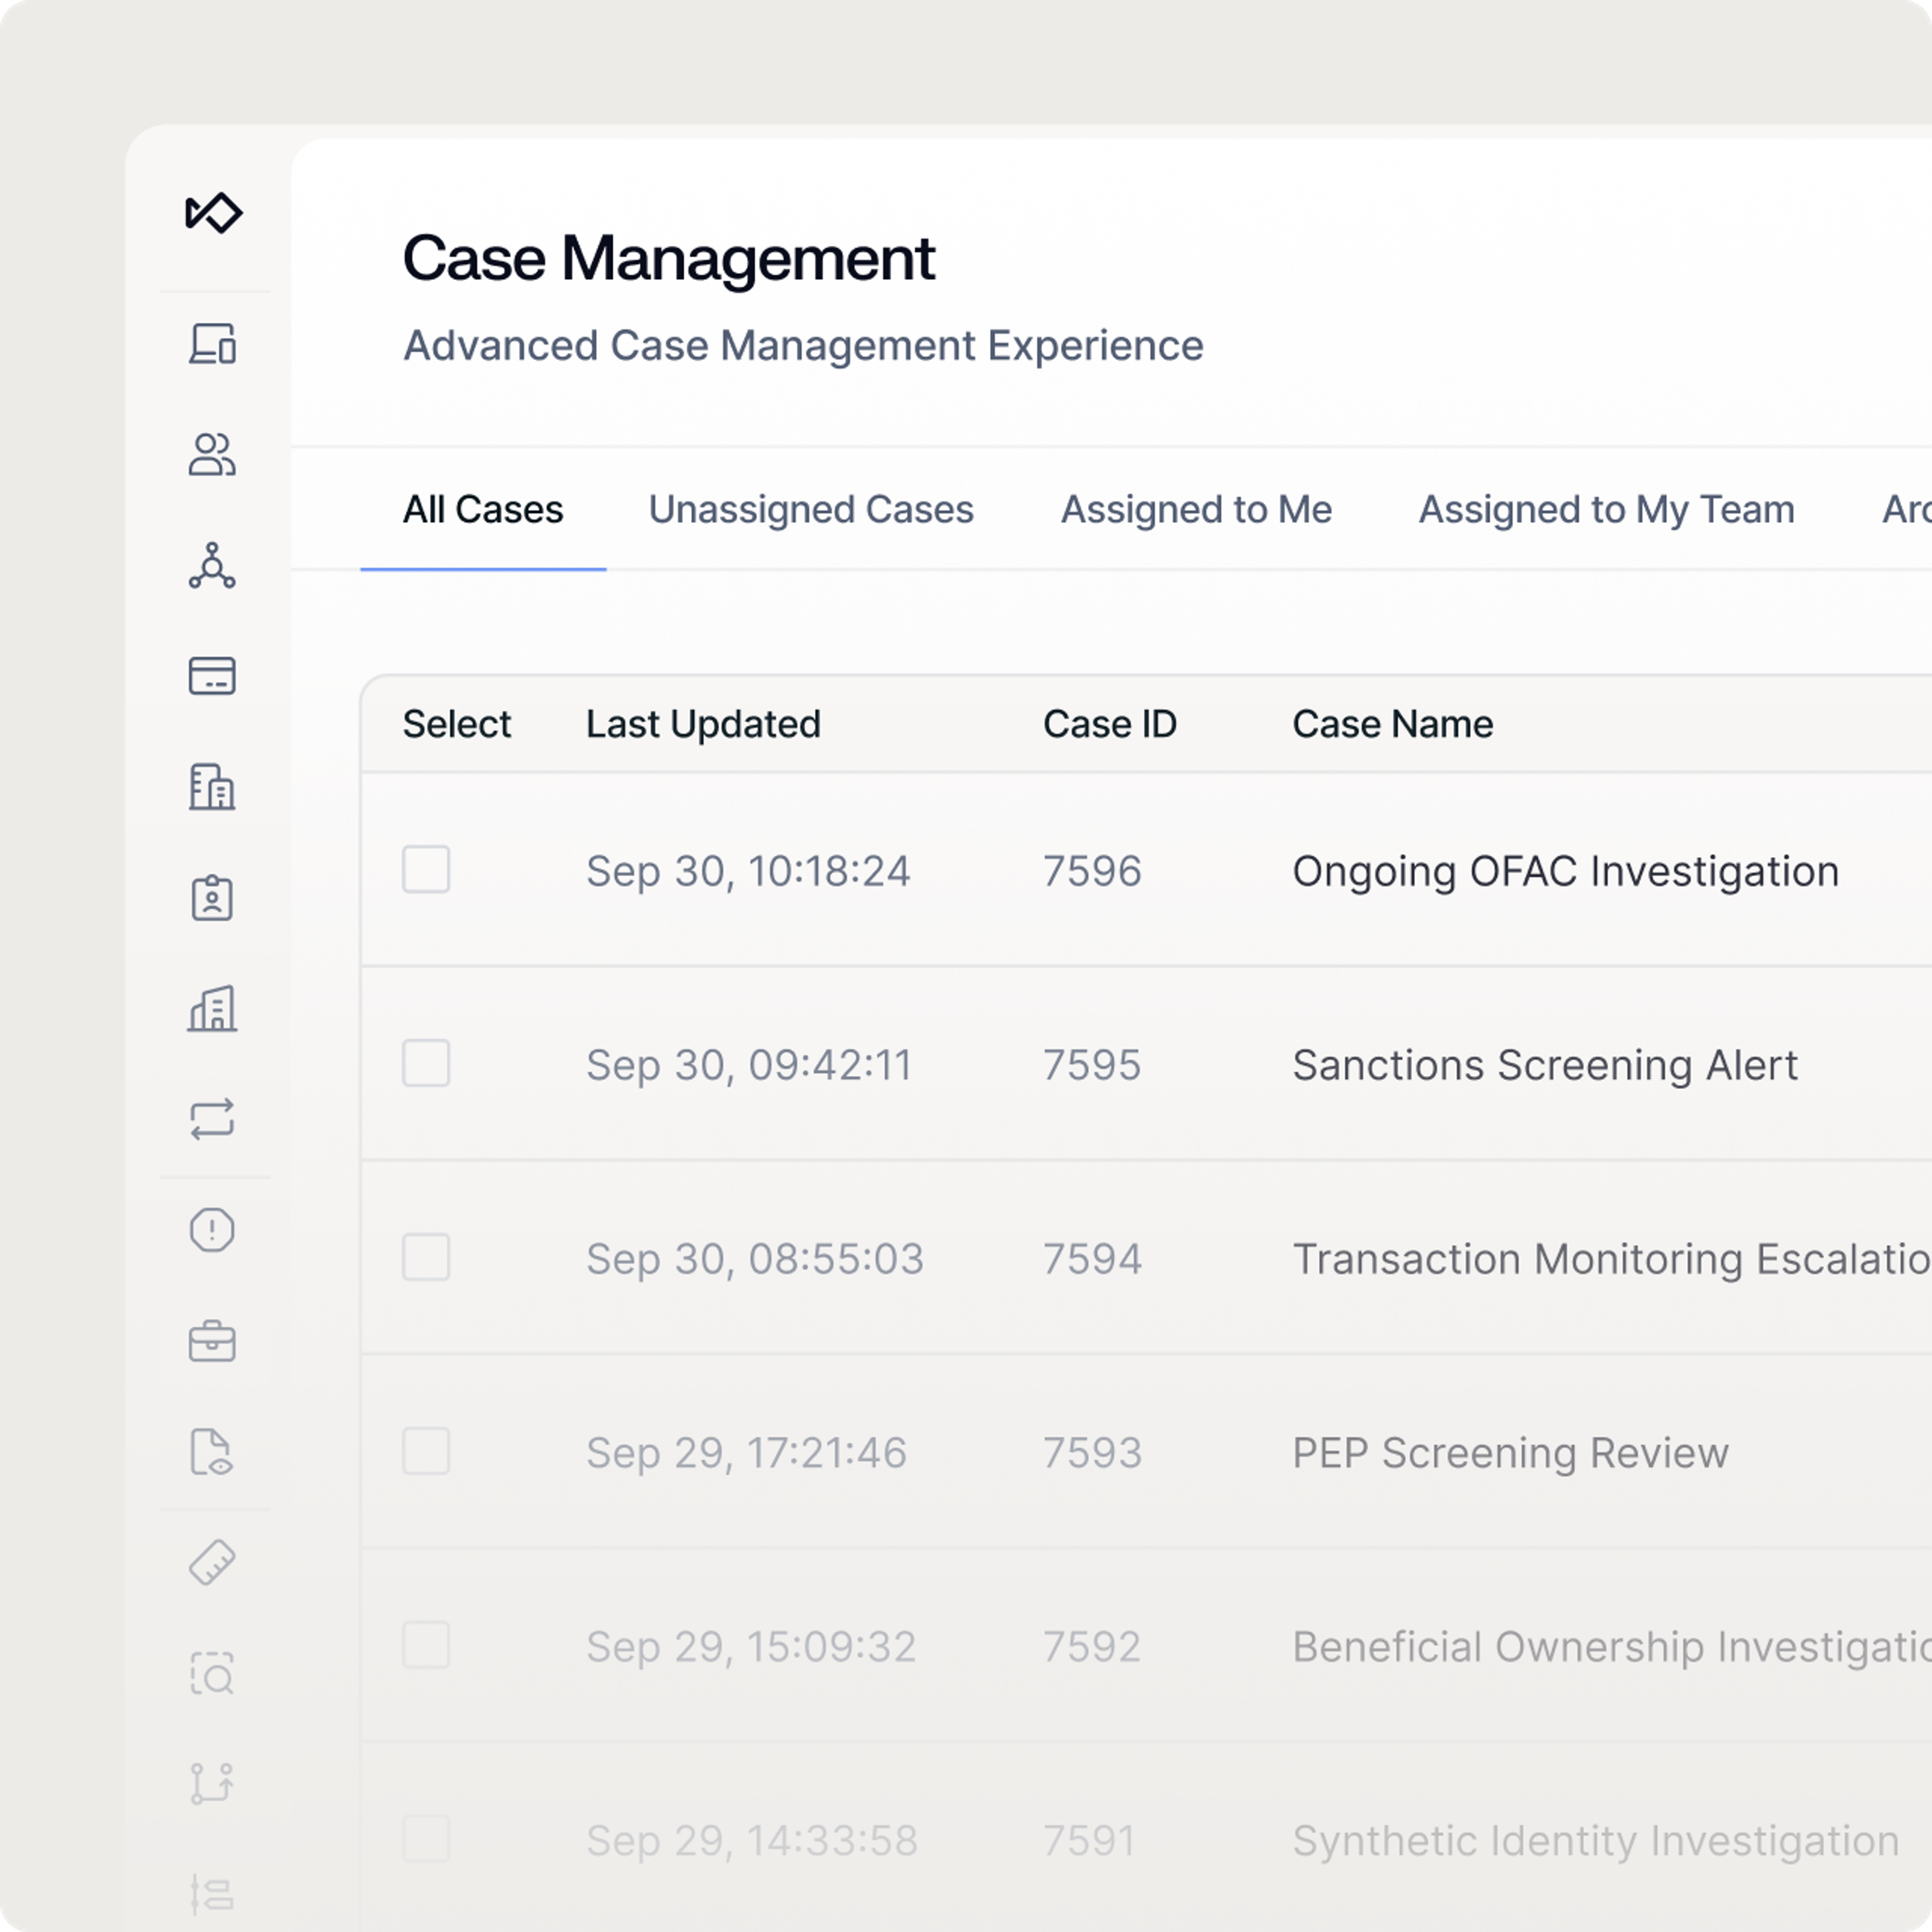Open the list settings icon at sidebar bottom
The image size is (1932, 1932).
(212, 1894)
